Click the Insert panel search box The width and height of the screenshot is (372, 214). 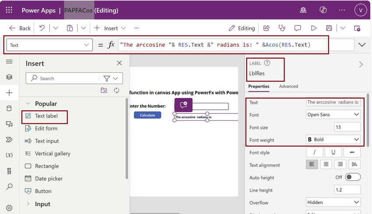tap(62, 78)
